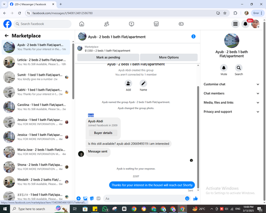266x213 pixels.
Task: Click the conversation list scrollbar
Action: pyautogui.click(x=73, y=71)
